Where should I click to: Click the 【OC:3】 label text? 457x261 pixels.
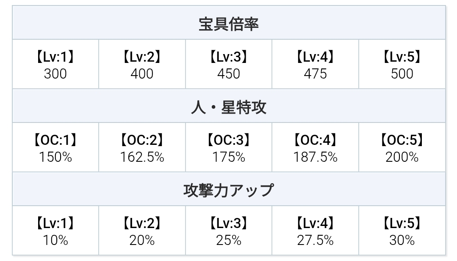(x=229, y=140)
